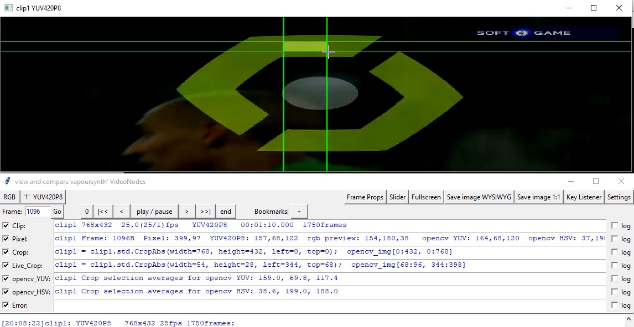Enable log for the Clip row
Screen dimensions: 634x327
click(x=615, y=225)
